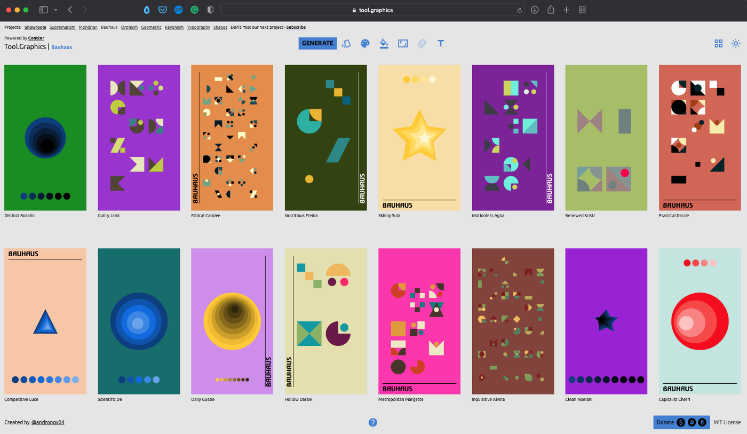Open the Mondrian project tab
The image size is (747, 434).
[x=88, y=27]
